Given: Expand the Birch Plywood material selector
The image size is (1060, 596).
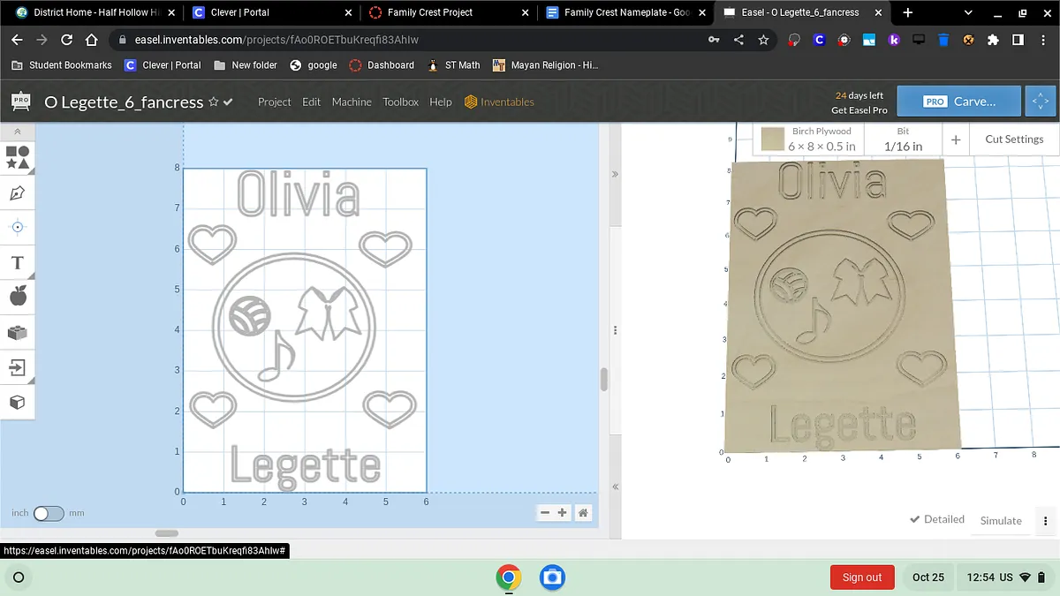Looking at the screenshot, I should point(821,139).
